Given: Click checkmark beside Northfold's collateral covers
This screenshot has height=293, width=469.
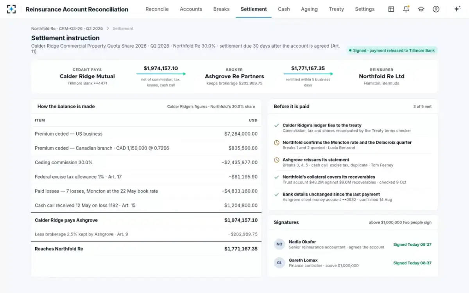Looking at the screenshot, I should [x=277, y=177].
